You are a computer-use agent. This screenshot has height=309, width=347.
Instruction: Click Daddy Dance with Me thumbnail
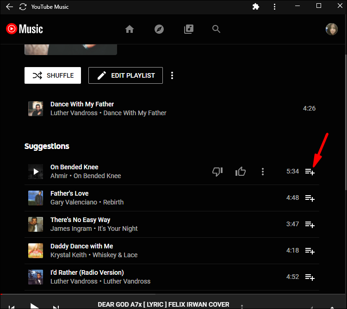pos(36,250)
